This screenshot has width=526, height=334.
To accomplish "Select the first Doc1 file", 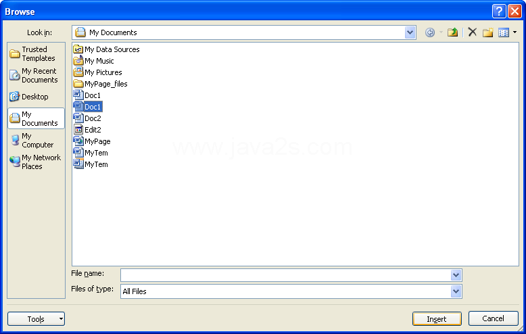I will tap(87, 95).
